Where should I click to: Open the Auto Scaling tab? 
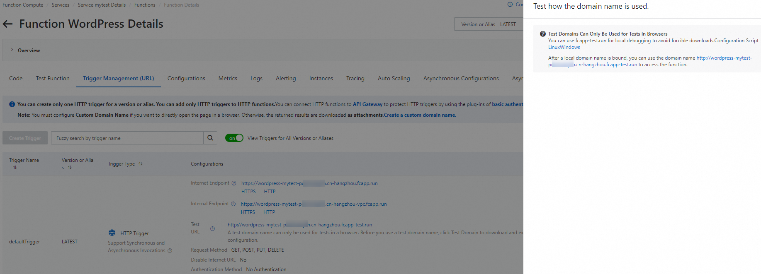tap(394, 78)
